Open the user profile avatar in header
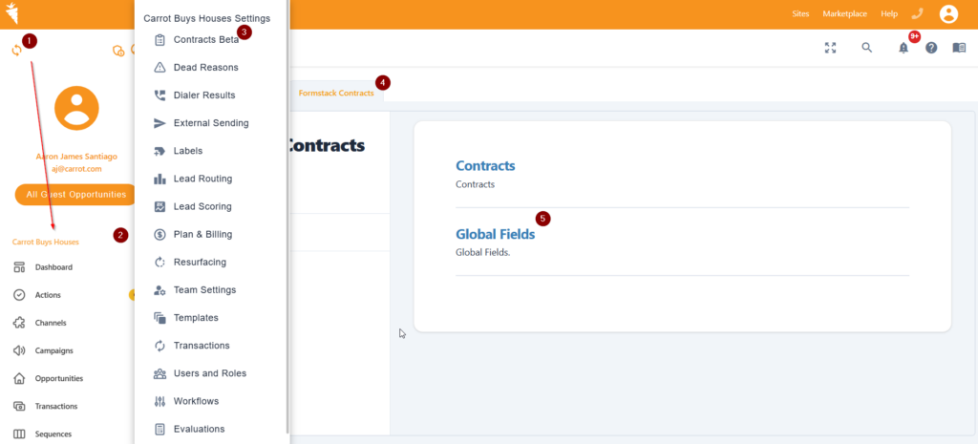The image size is (978, 444). click(948, 13)
